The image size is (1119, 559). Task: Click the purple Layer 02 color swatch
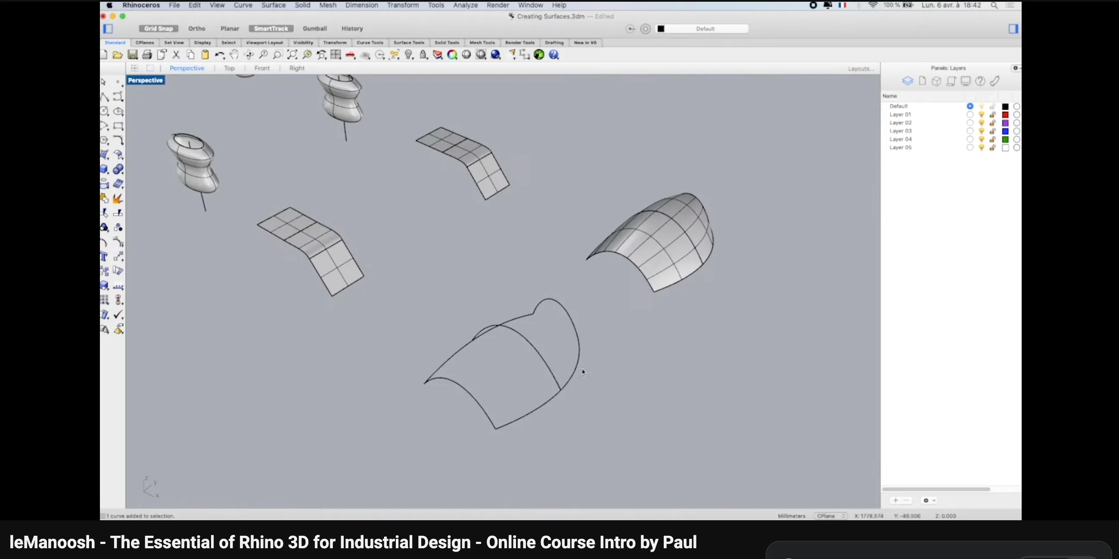[x=1005, y=123]
